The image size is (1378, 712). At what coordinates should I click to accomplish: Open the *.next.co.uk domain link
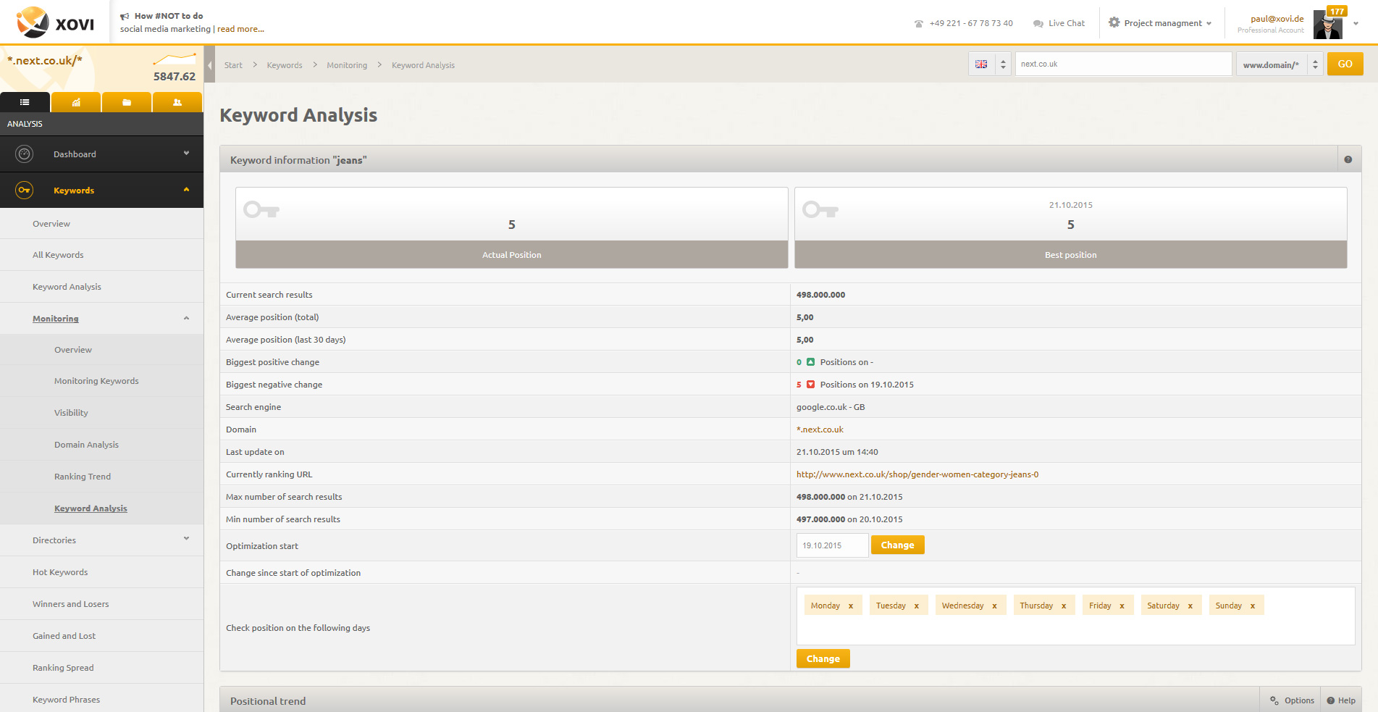[820, 430]
